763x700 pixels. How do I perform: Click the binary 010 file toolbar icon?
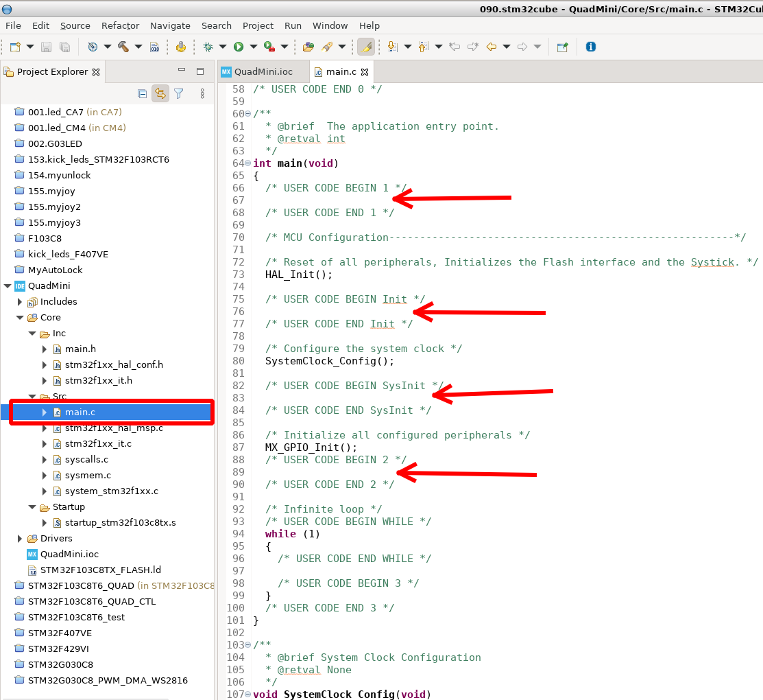point(155,47)
